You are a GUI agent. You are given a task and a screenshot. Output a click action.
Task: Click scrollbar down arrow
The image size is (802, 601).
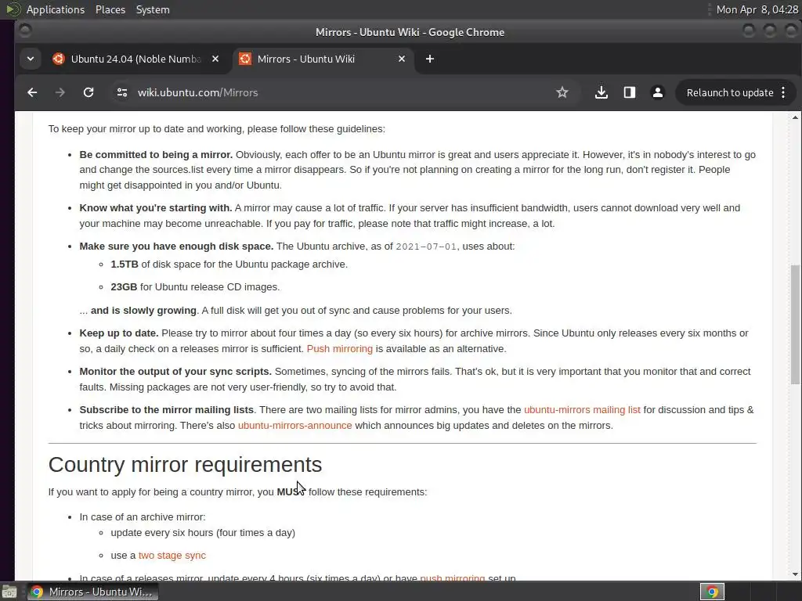(x=795, y=574)
